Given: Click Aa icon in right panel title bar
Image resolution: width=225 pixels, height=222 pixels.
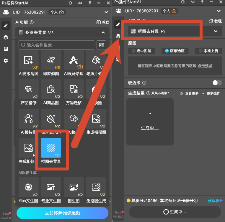Looking at the screenshot, I should click(193, 2).
